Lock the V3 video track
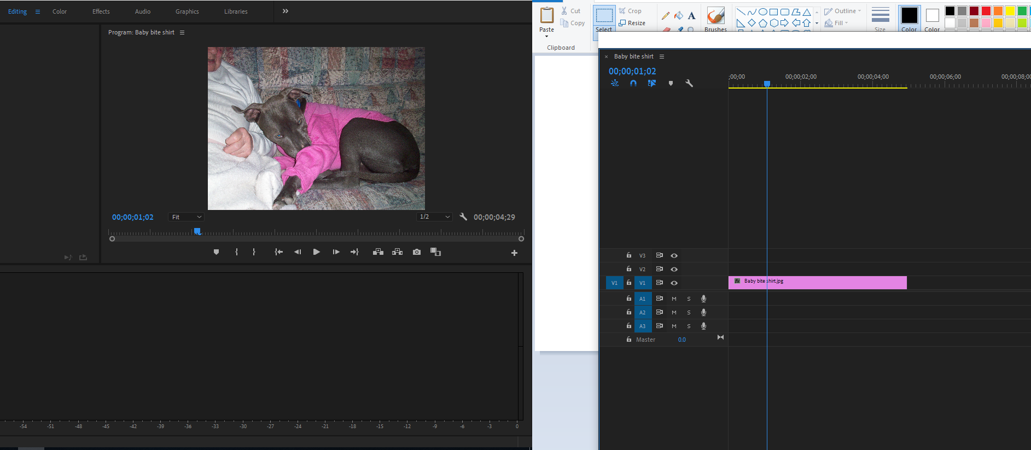Image resolution: width=1031 pixels, height=450 pixels. tap(629, 255)
